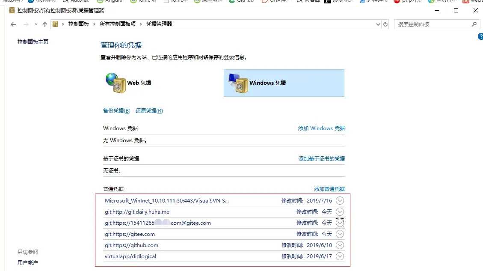Click 添加 Windows 凭据 link
The image size is (483, 271).
pos(321,128)
